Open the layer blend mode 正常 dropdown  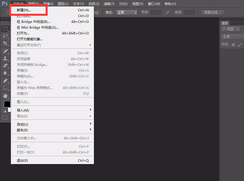pos(232,37)
